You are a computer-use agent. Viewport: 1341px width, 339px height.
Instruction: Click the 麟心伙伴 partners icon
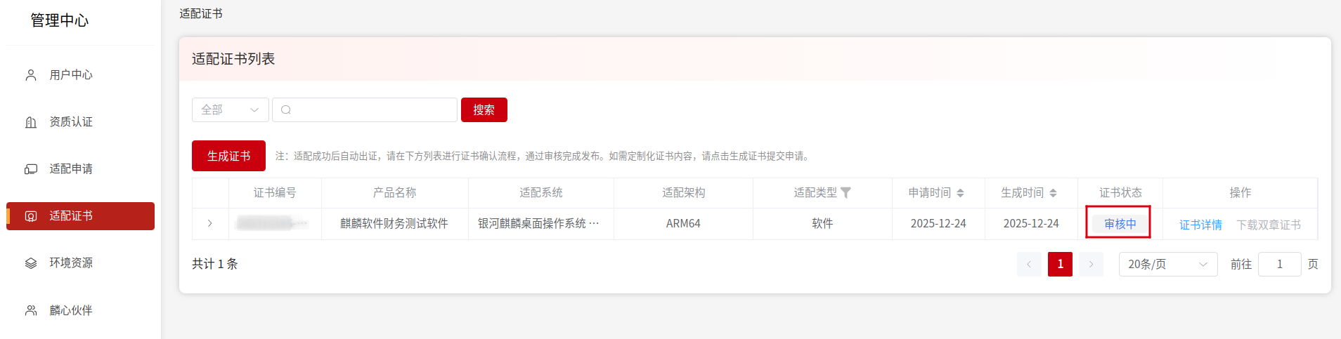[31, 310]
